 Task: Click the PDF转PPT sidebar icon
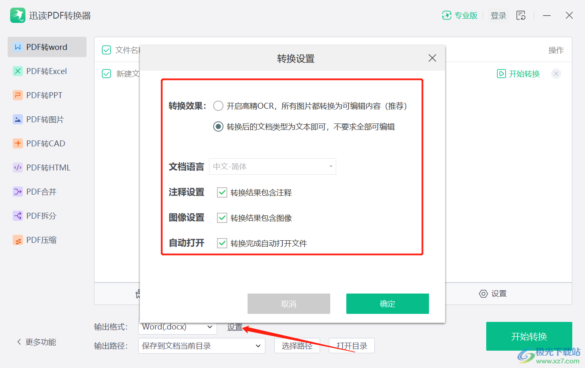click(18, 95)
